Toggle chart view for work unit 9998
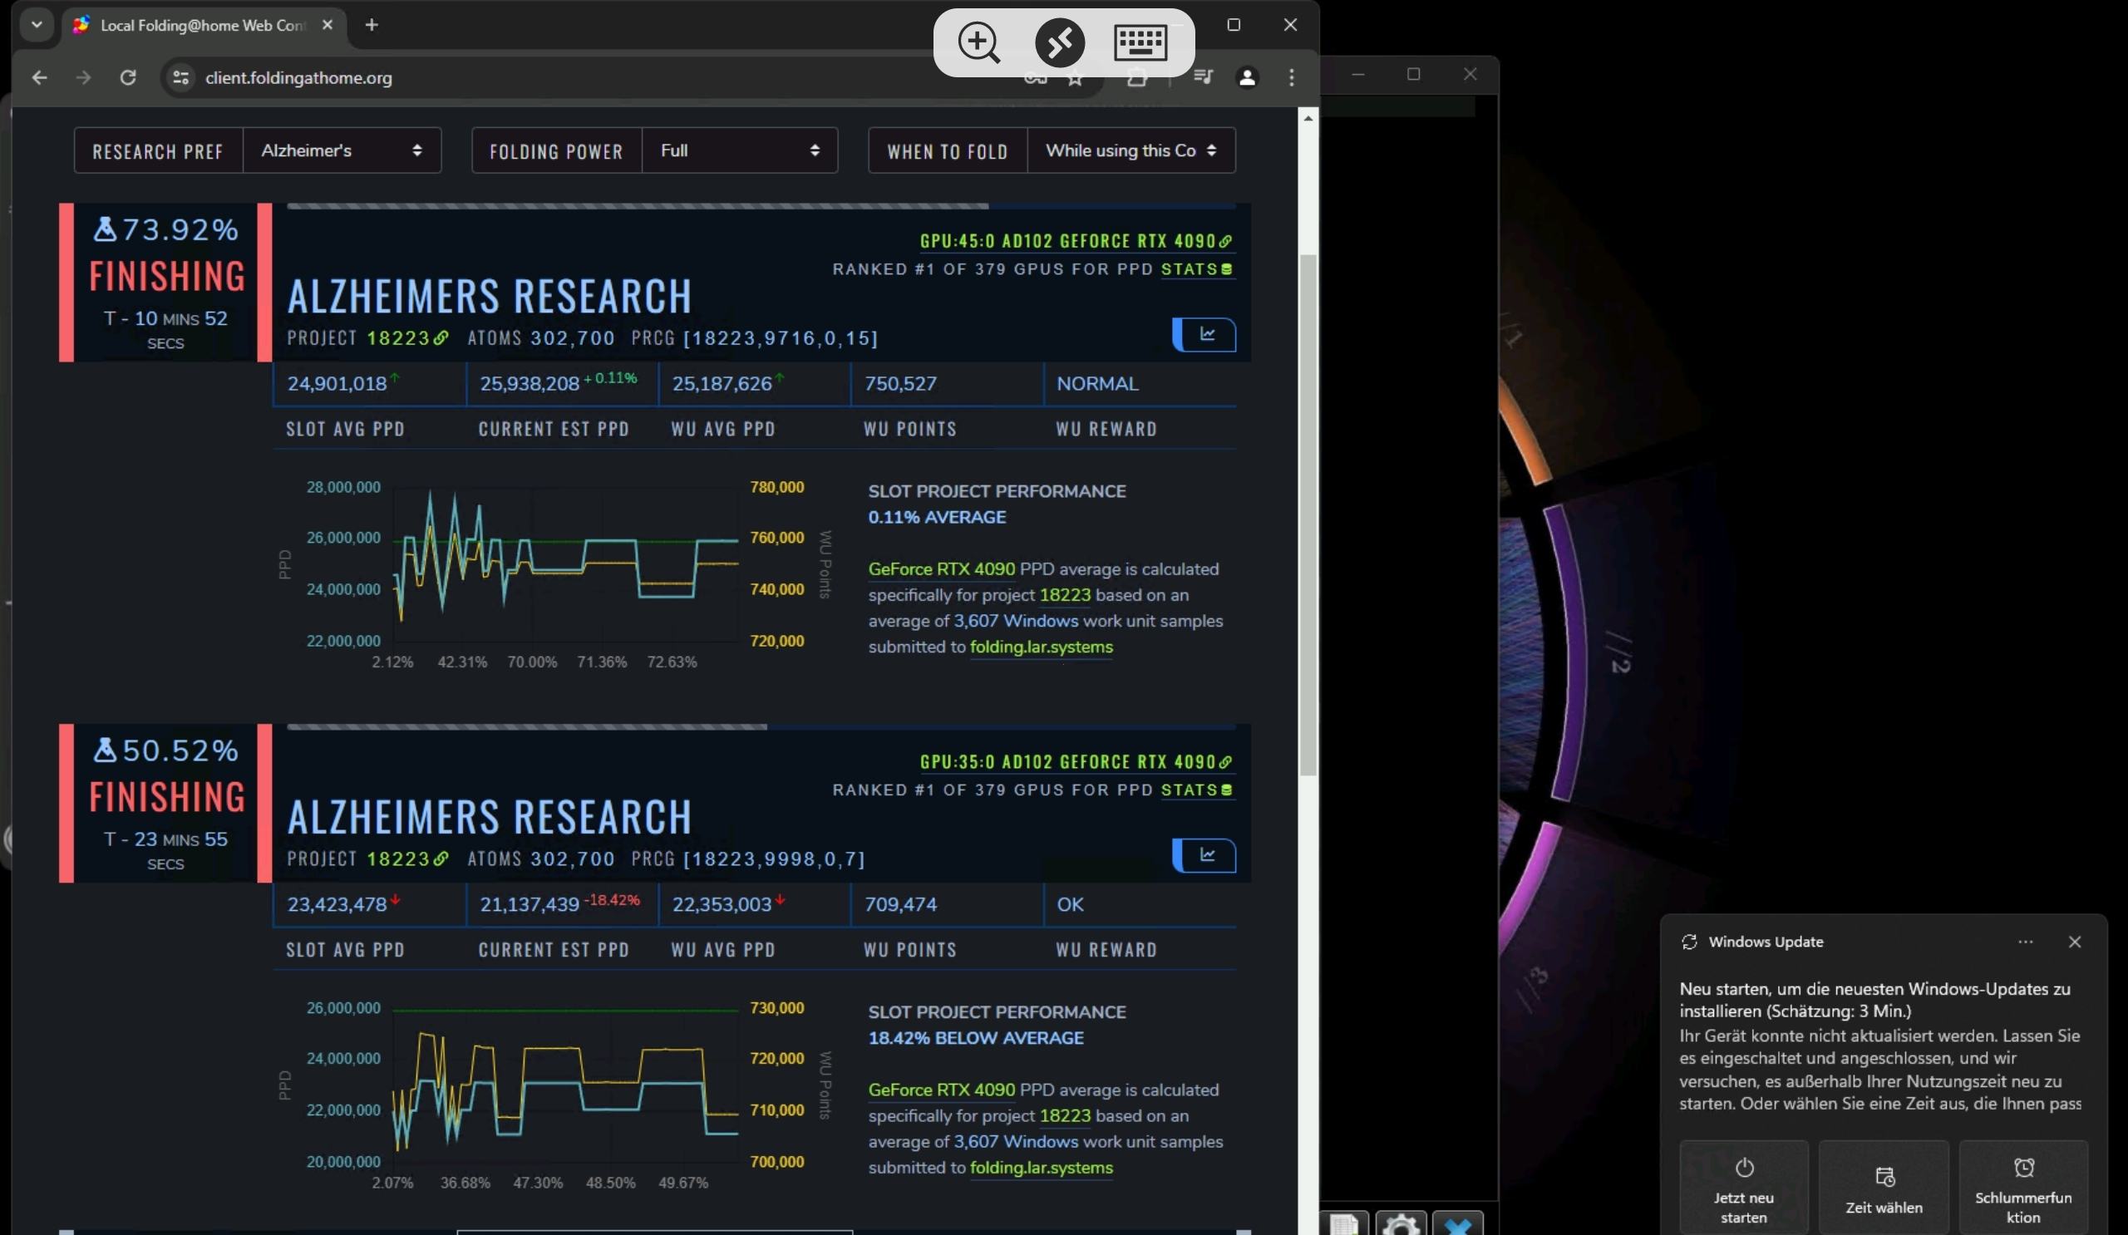 pos(1206,856)
